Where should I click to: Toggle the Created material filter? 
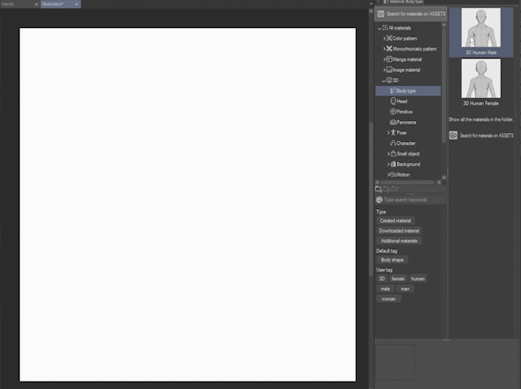[395, 221]
